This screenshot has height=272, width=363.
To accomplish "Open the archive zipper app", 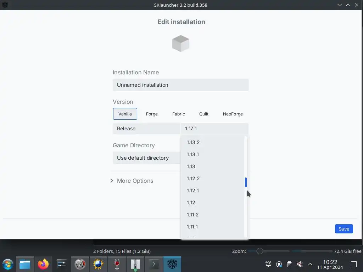I will 135,264.
